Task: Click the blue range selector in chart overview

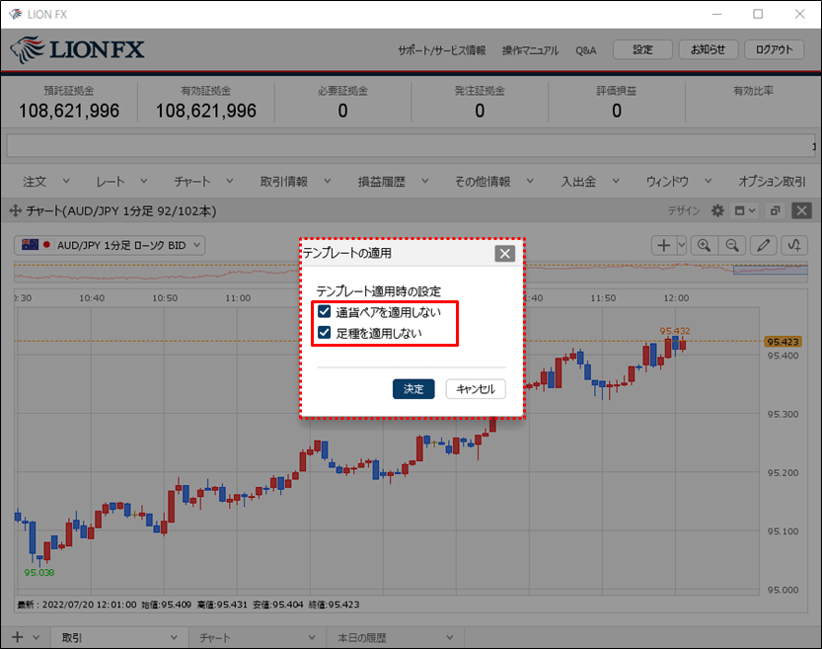Action: click(x=770, y=271)
